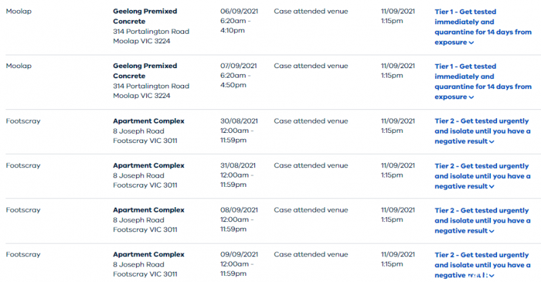Screen dimensions: 541x282
Task: Expand Tier 2 advice for Footscray 09/09/2021
Action: 482,264
